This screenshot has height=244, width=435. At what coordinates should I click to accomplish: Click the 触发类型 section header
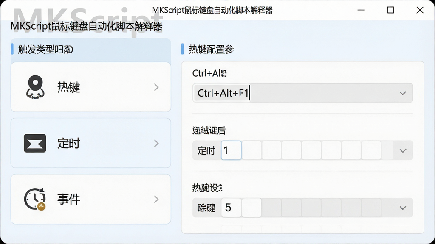45,50
